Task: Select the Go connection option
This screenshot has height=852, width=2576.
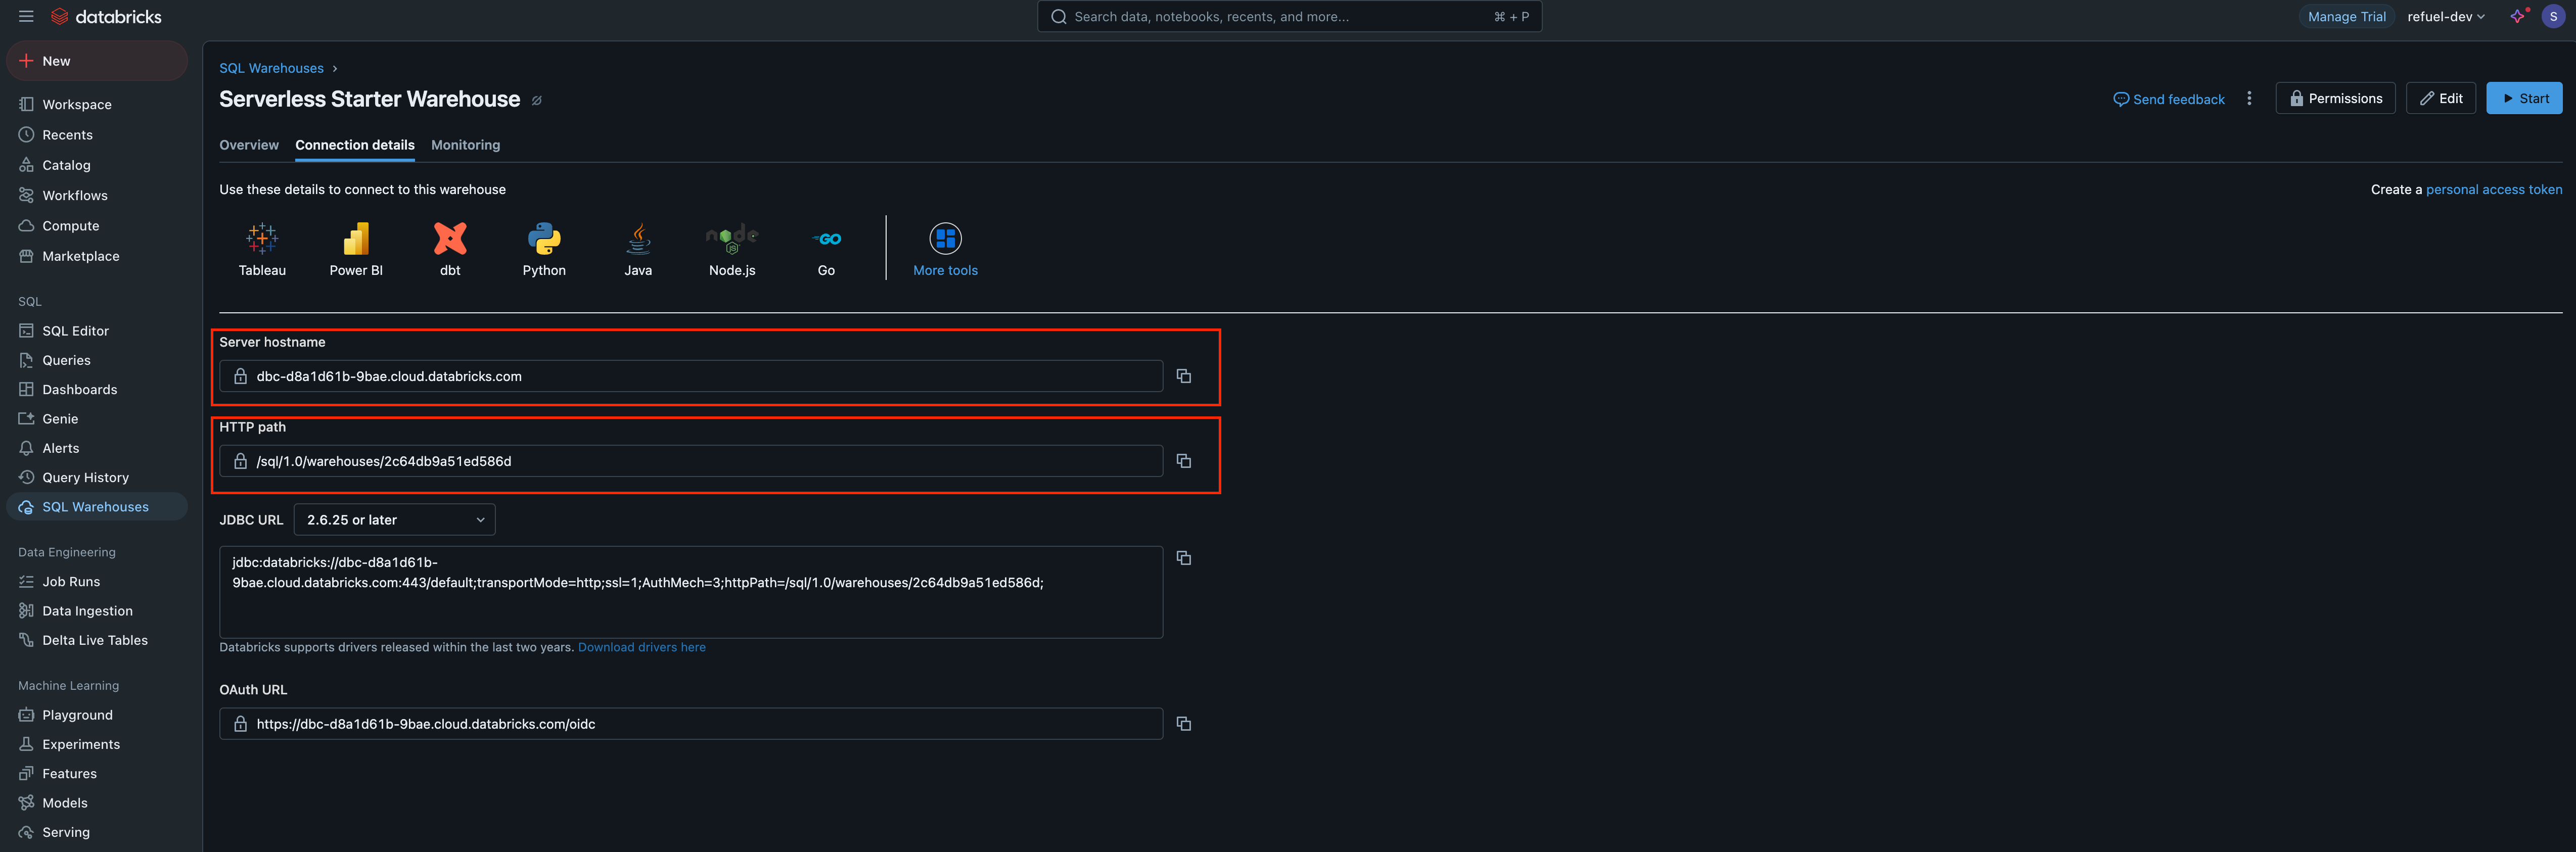Action: (x=826, y=248)
